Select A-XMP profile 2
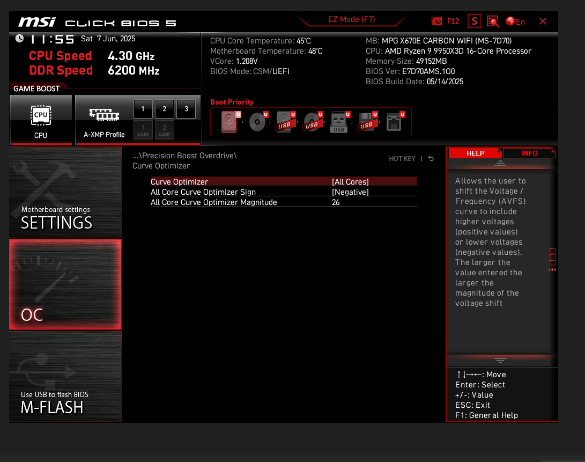The width and height of the screenshot is (585, 462). (x=165, y=109)
